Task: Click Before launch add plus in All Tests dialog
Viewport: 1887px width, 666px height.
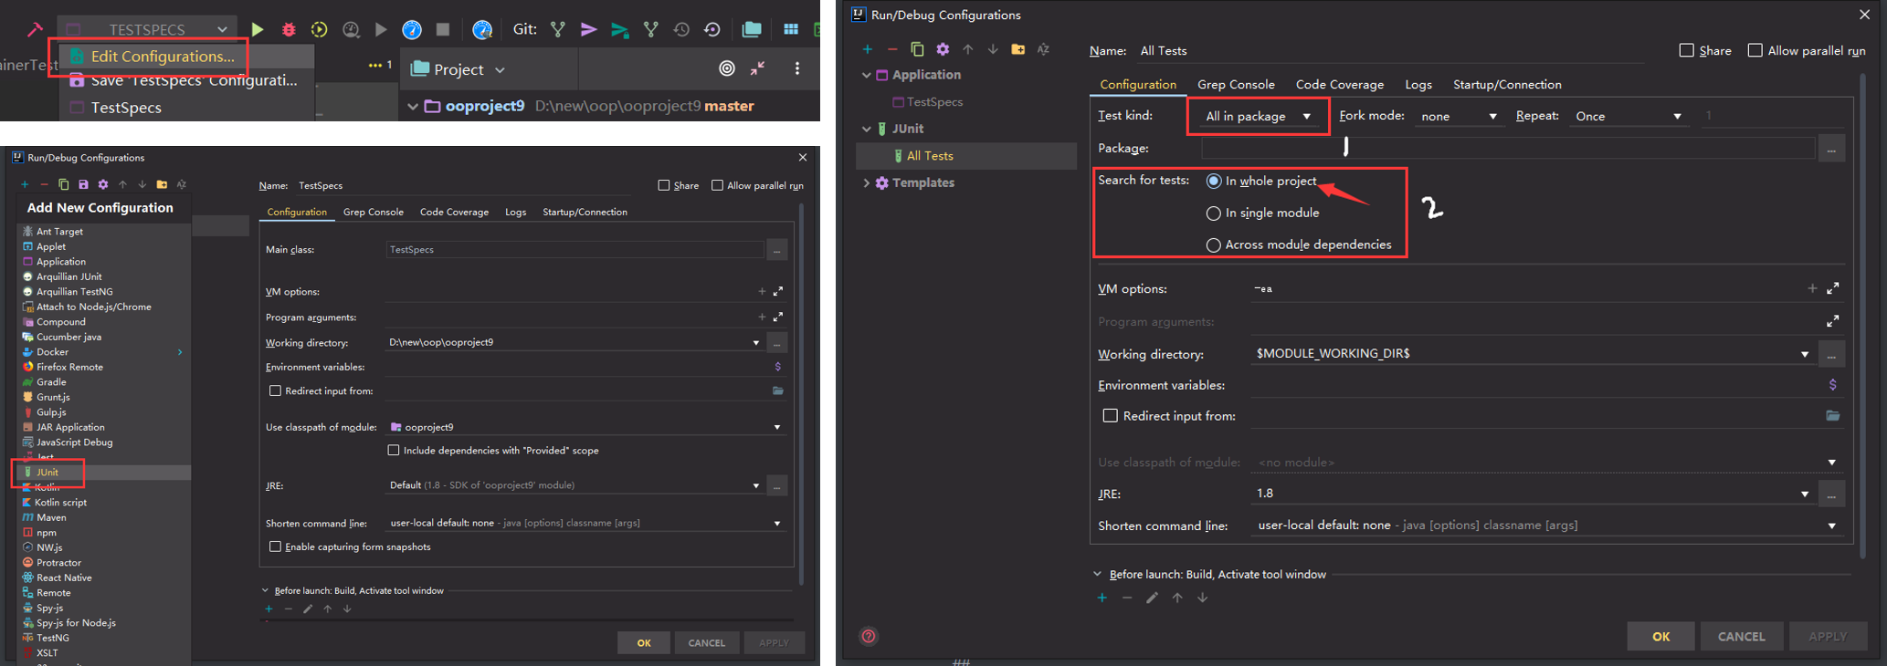Action: click(x=1102, y=598)
